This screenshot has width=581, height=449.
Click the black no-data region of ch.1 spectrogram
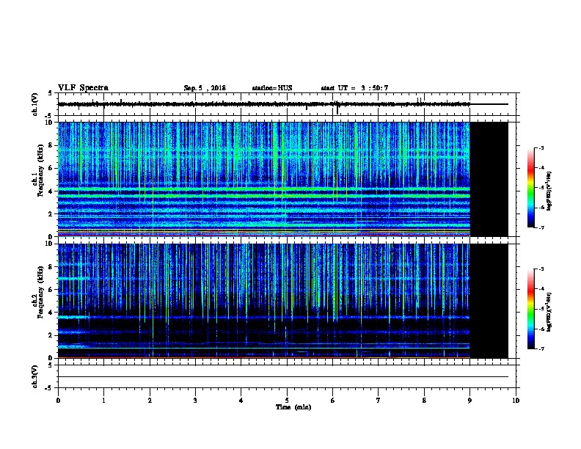point(489,179)
